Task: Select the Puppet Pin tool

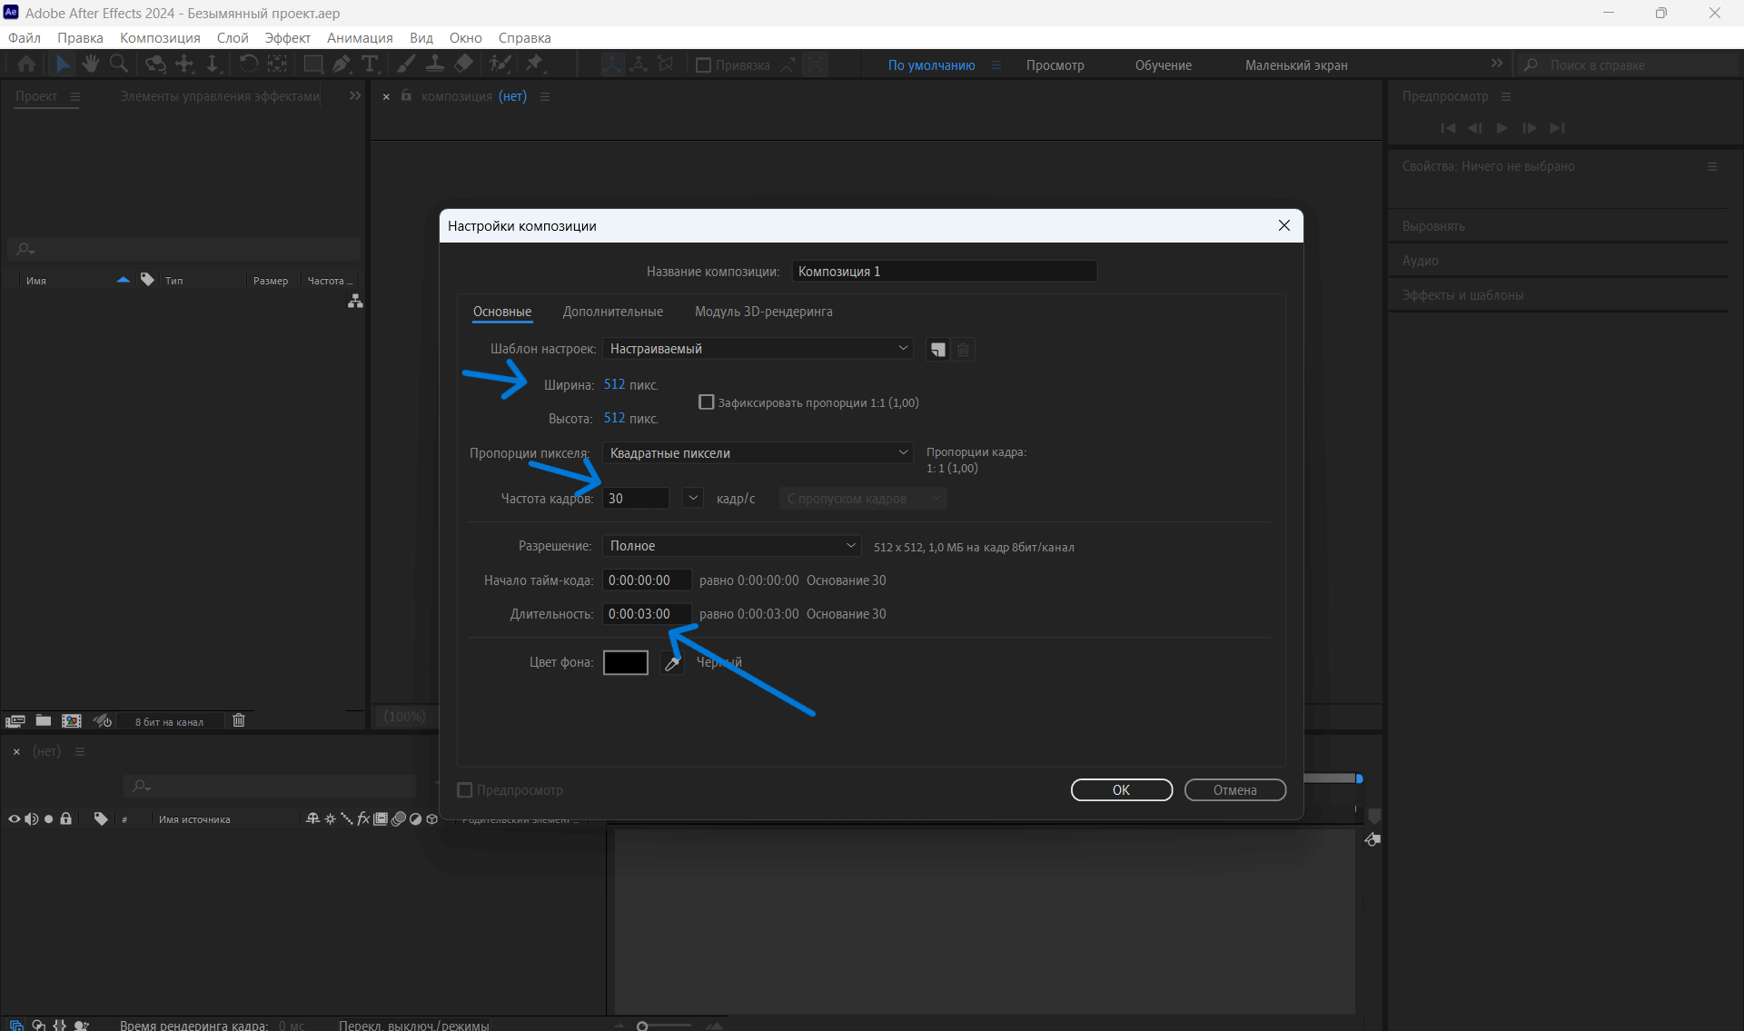Action: pos(534,64)
